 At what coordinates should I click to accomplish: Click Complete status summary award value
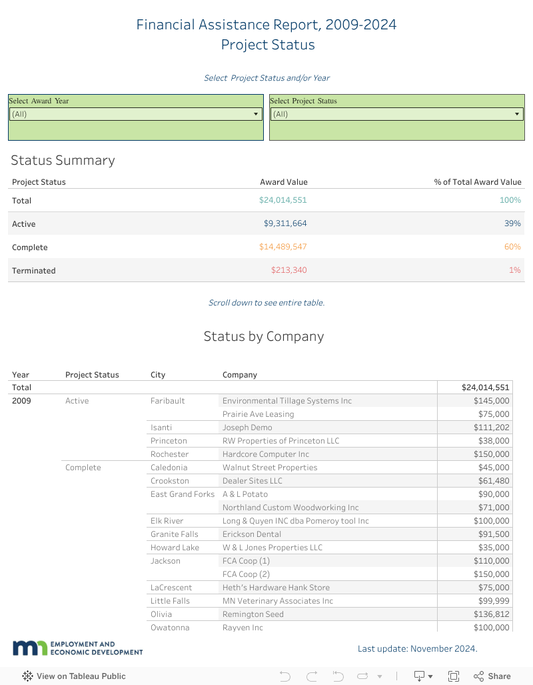(x=282, y=247)
